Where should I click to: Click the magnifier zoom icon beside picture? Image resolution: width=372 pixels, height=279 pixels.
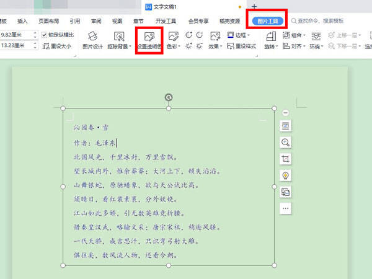click(285, 143)
